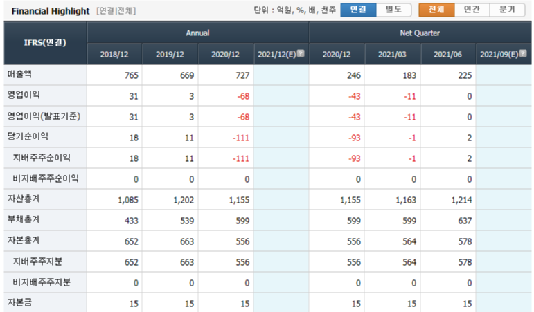
Task: Click total assets value 1,163
Action: [406, 200]
